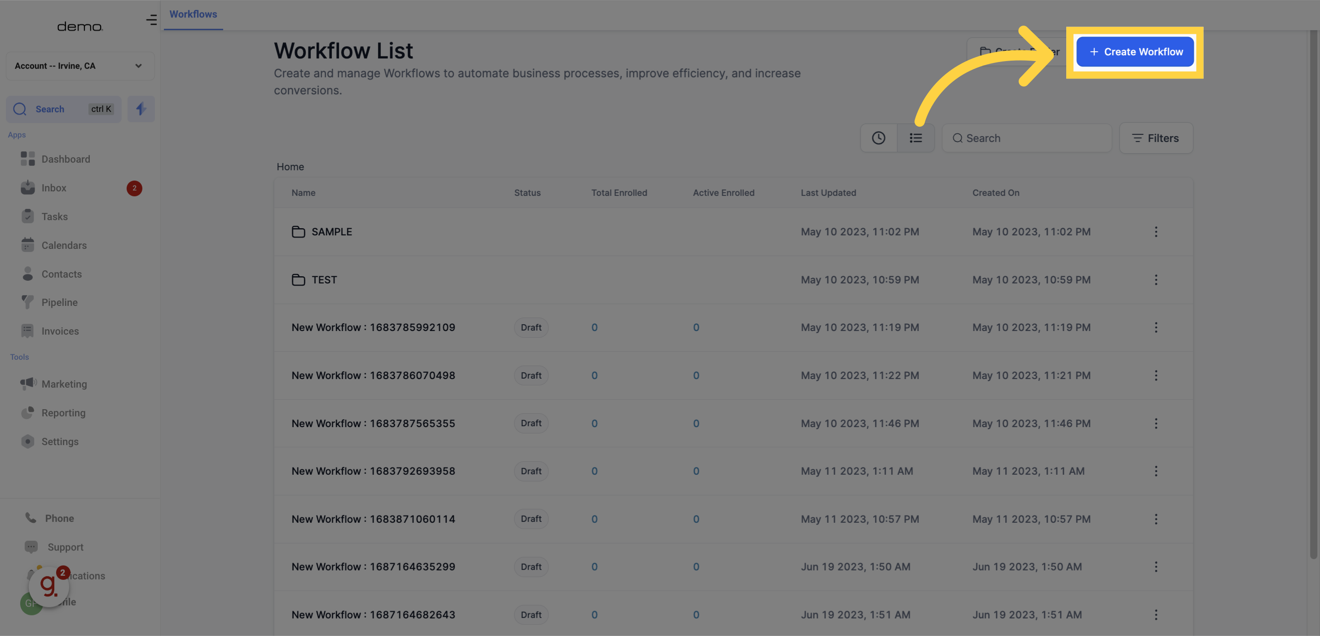The width and height of the screenshot is (1320, 636).
Task: Focus the workflow list Search field
Action: [1027, 138]
